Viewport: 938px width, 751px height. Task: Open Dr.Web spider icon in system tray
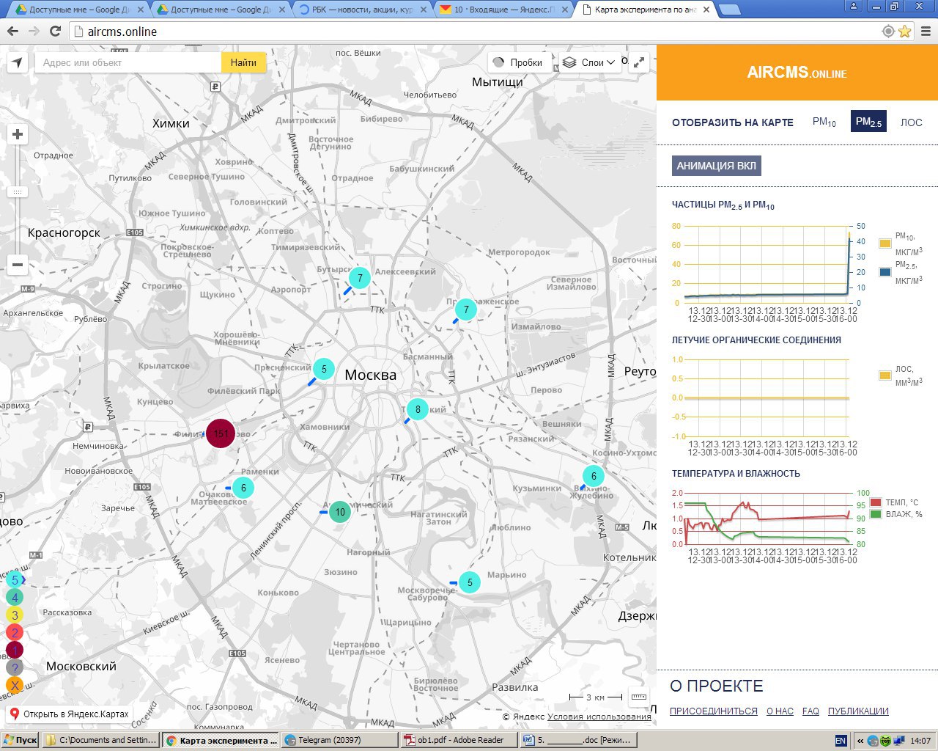coord(886,741)
